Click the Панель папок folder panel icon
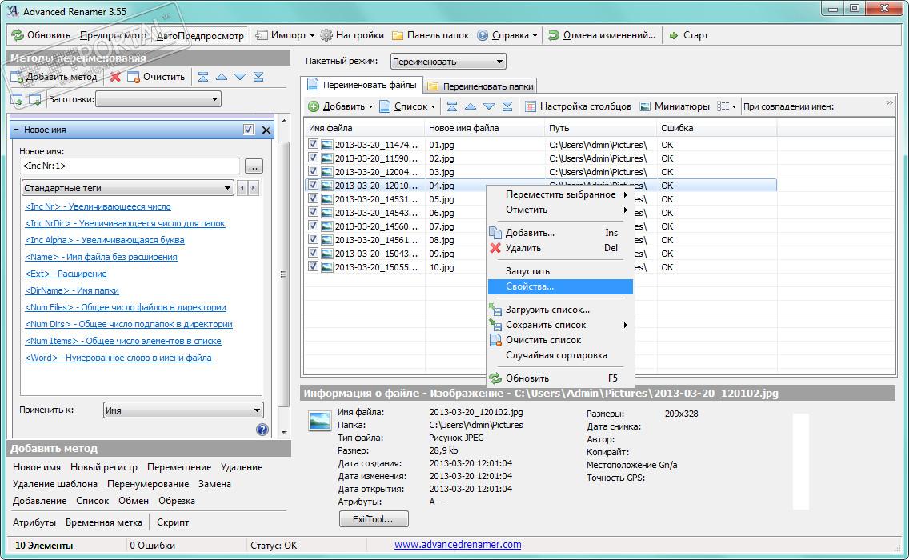Image resolution: width=909 pixels, height=560 pixels. pos(398,35)
